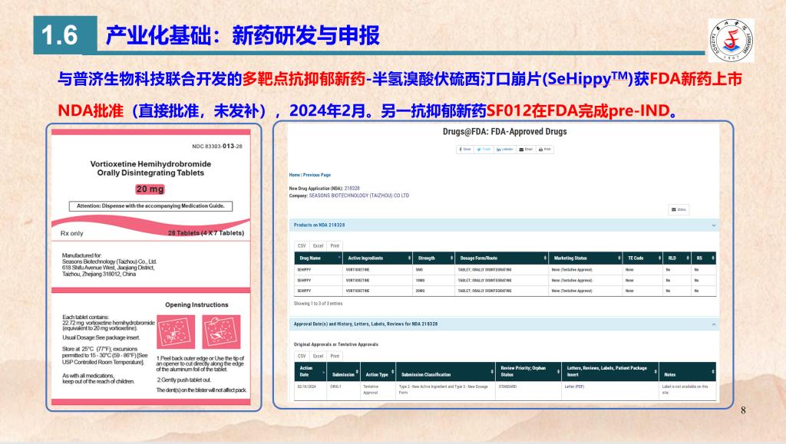
Task: Click the 'Attention: Dispense with the accompanying Medication Guide' box
Action: pyautogui.click(x=151, y=206)
